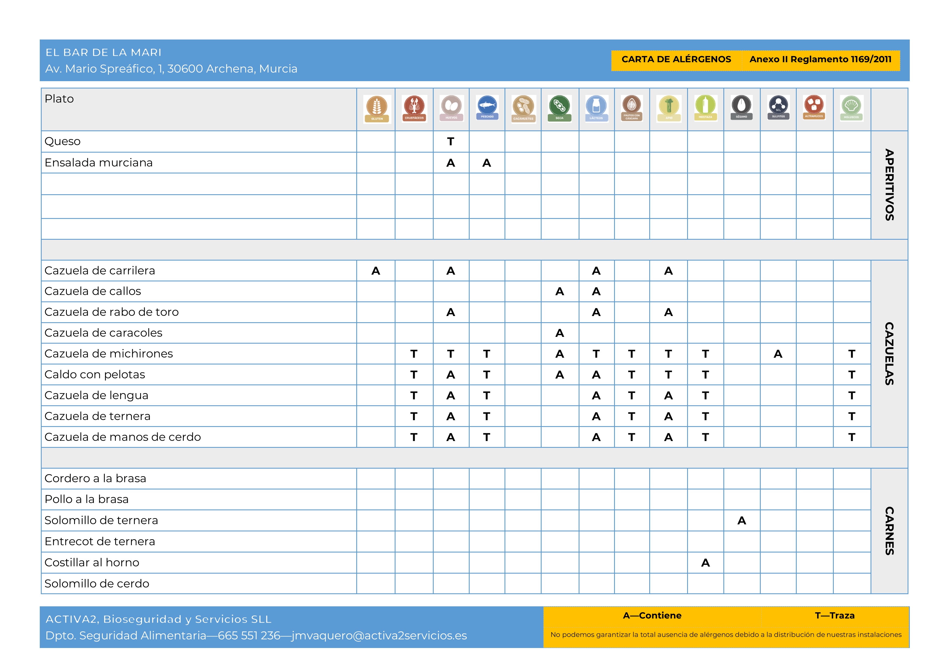Click the Altramuces lupin allergen icon
Viewport: 949px width, 671px height.
(814, 108)
